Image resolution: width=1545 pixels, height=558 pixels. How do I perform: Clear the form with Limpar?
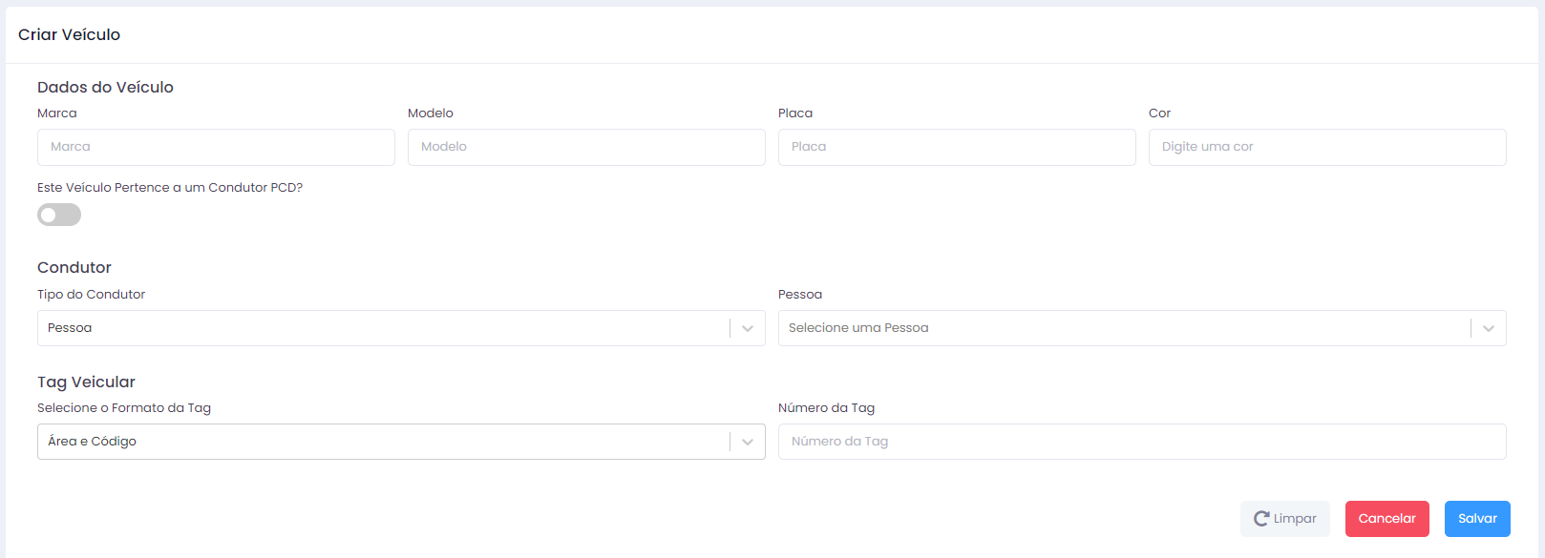1285,519
